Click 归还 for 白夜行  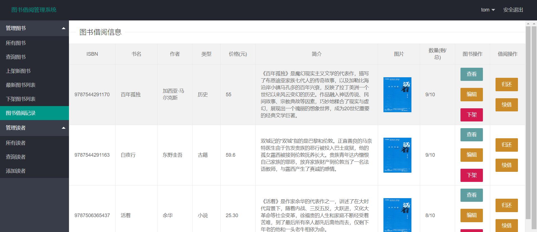507,145
